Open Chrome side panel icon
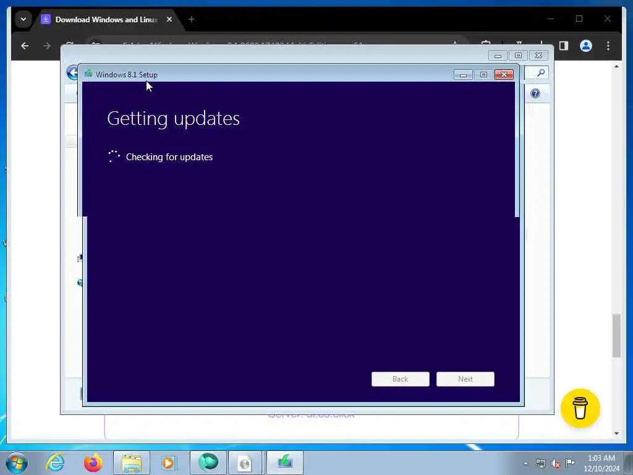Image resolution: width=633 pixels, height=475 pixels. tap(564, 46)
